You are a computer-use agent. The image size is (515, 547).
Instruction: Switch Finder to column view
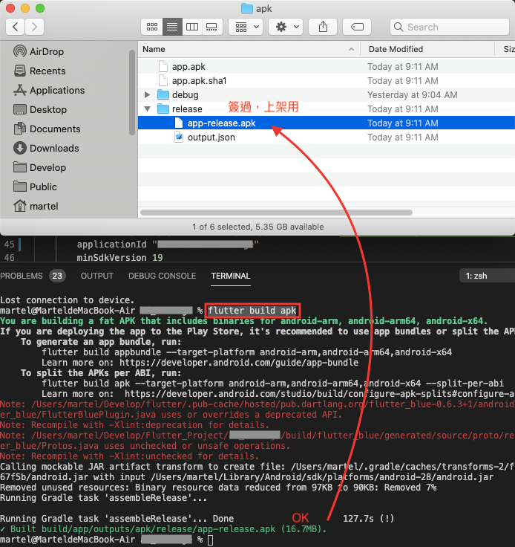[192, 27]
